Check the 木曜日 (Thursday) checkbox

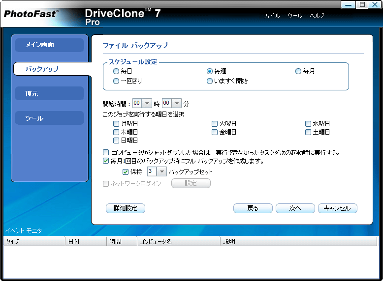tap(116, 132)
